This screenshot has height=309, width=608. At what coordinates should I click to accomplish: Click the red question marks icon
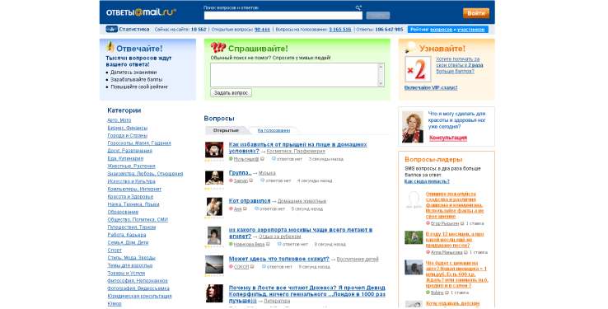pos(218,48)
